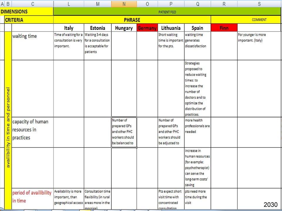
Task: Select column O header
Action: pos(147,4)
